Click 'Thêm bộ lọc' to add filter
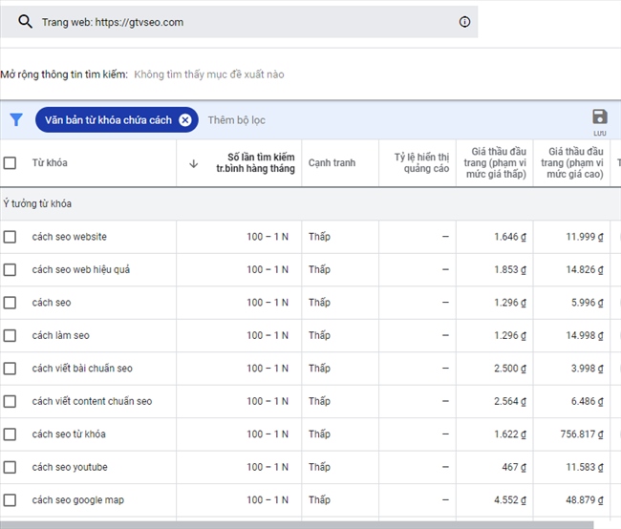The height and width of the screenshot is (529, 621). (236, 120)
